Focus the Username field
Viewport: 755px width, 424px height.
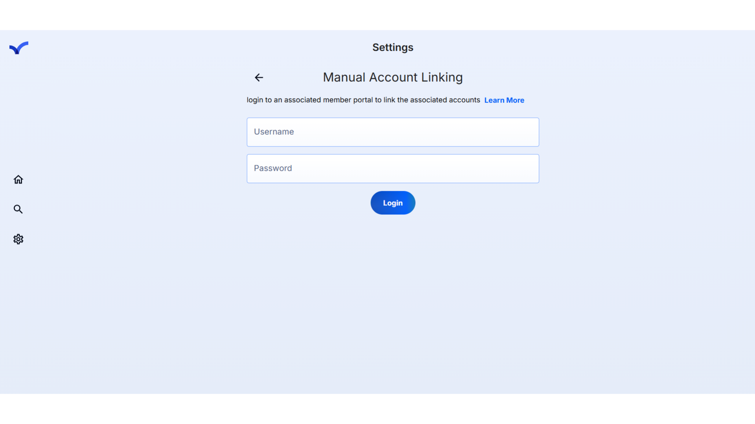[393, 132]
